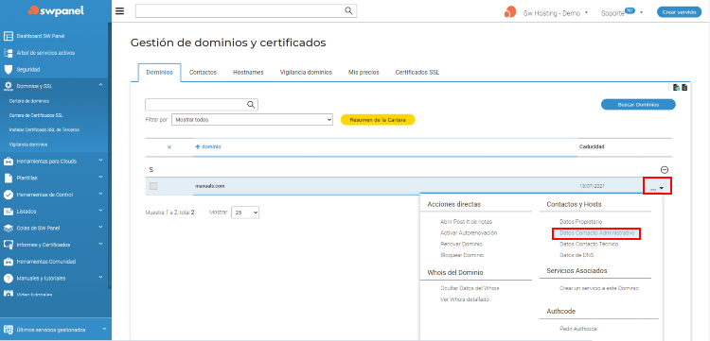This screenshot has height=341, width=710.
Task: Click the first export document icon
Action: (x=676, y=87)
